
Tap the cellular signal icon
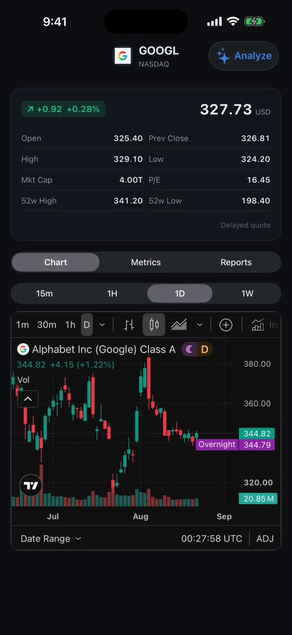coord(214,22)
